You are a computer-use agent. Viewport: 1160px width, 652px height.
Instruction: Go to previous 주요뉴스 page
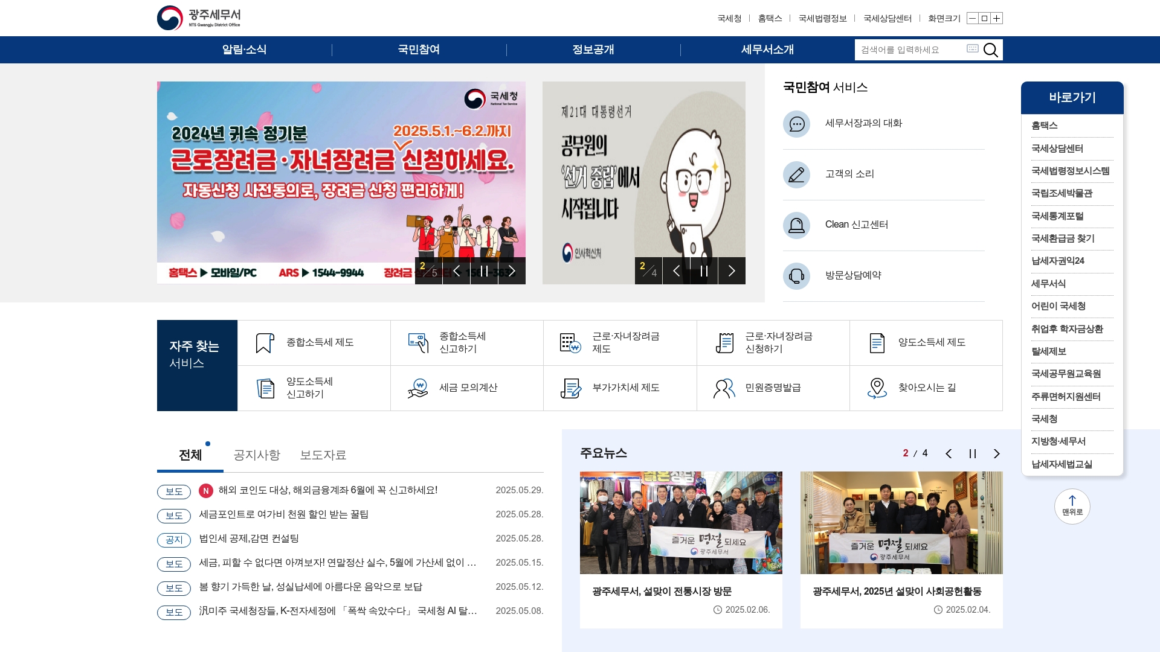[x=949, y=453]
